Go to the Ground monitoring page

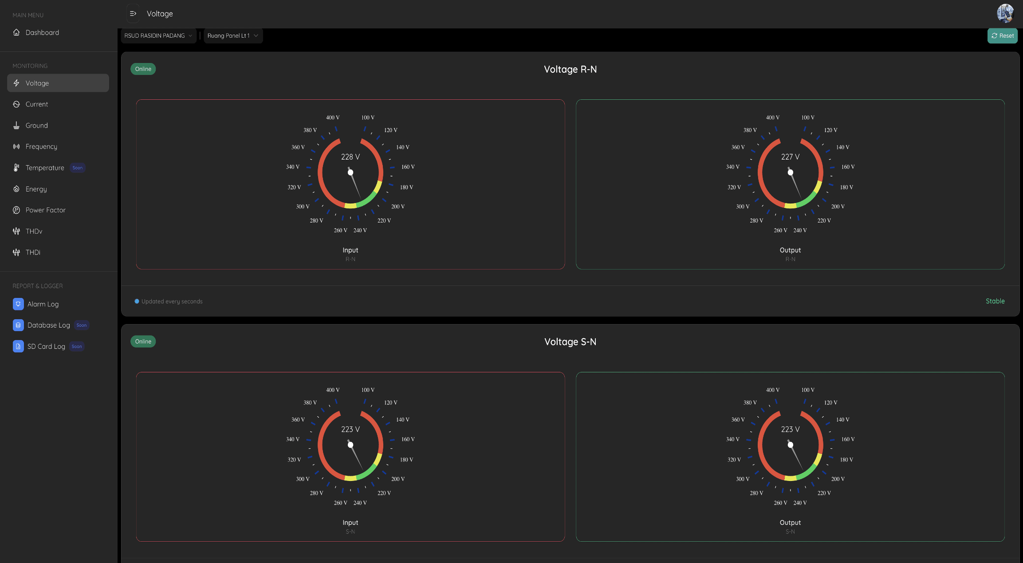[x=58, y=125]
